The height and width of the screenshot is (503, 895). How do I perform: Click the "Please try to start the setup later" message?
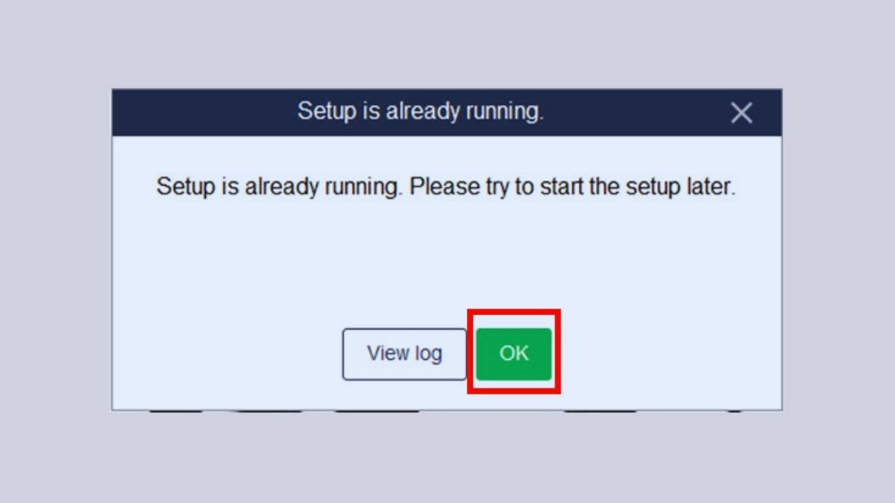573,186
